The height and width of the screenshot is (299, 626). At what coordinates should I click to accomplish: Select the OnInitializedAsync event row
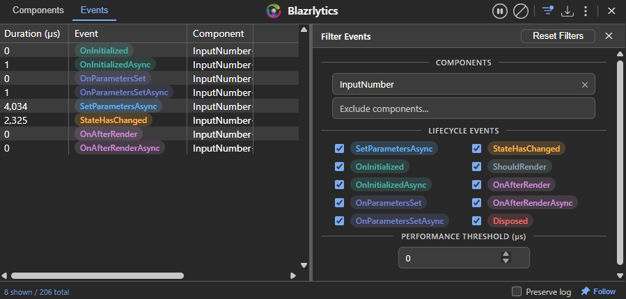149,64
